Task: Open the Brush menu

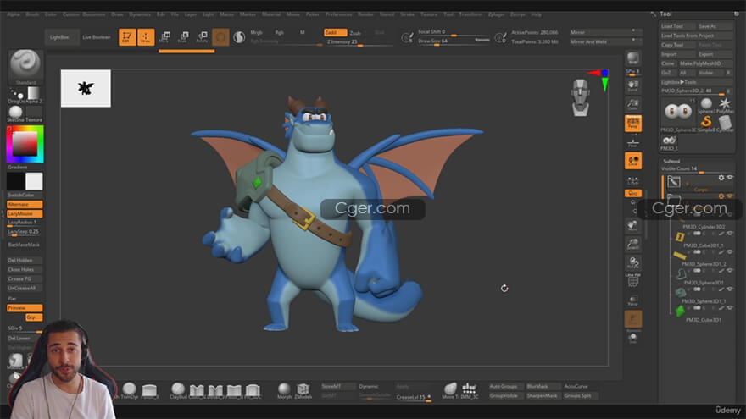Action: [32, 14]
